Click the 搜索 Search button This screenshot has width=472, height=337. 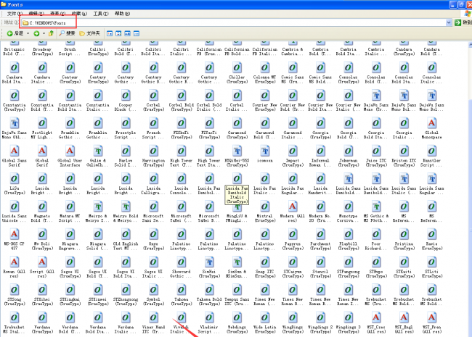click(67, 33)
